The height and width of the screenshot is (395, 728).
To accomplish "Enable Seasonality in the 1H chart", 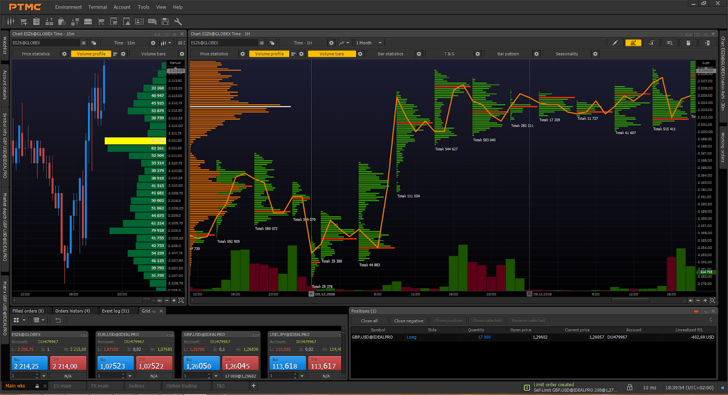I will coord(566,54).
